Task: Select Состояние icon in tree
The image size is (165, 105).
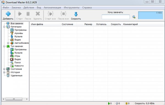Action: tap(8, 69)
